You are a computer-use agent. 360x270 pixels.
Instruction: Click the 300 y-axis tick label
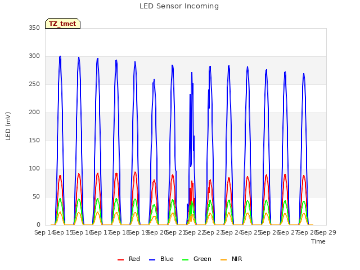tap(34, 56)
